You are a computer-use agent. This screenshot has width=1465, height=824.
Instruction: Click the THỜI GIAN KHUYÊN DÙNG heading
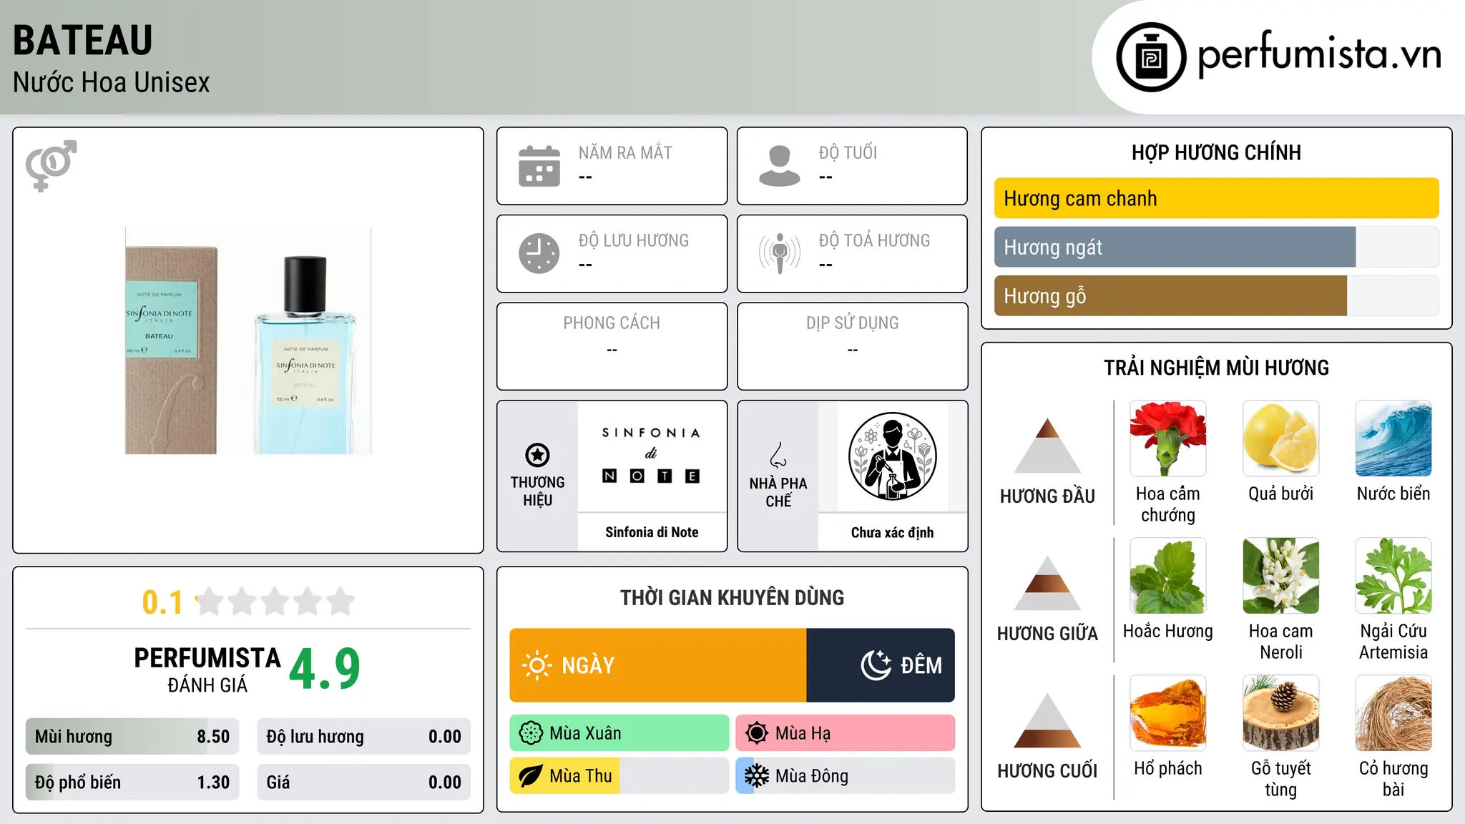[x=732, y=597]
